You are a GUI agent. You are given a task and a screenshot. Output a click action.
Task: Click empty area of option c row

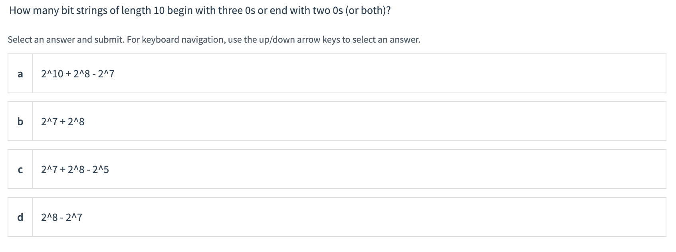point(387,169)
